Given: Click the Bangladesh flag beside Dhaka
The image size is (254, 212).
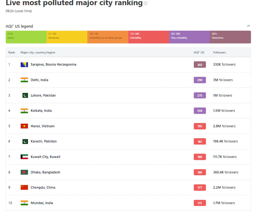Looking at the screenshot, I should 24,172.
